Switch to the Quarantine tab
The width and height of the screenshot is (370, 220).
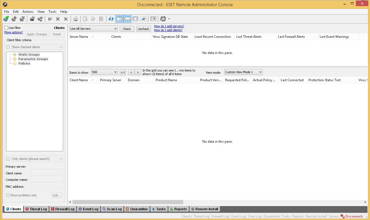tap(137, 209)
